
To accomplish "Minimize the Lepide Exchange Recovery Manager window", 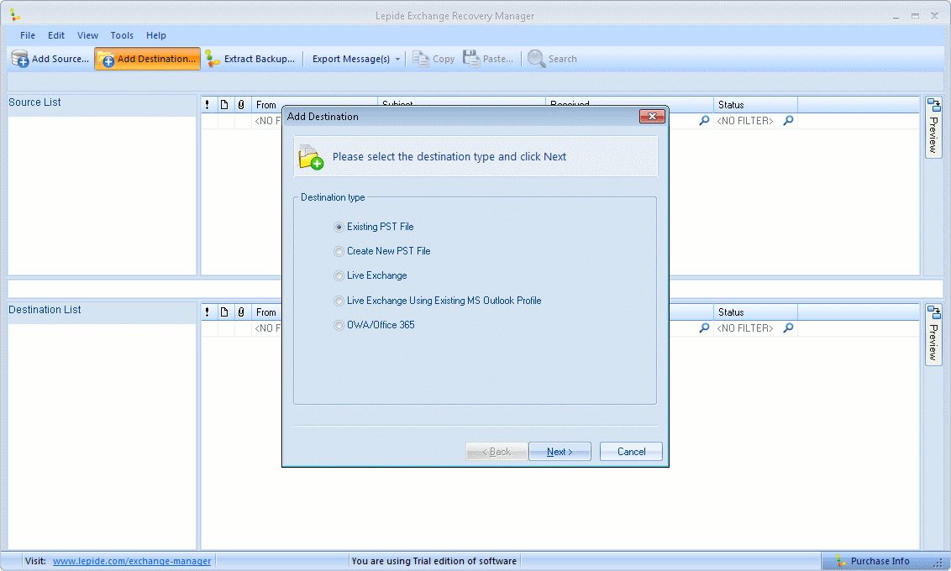I will tap(896, 16).
